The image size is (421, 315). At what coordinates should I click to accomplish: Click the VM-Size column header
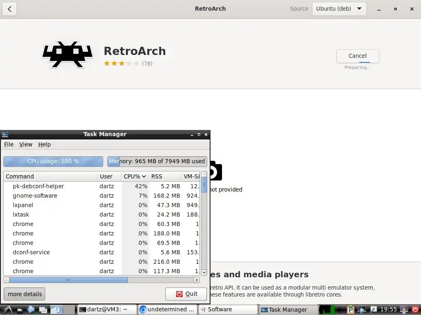click(191, 176)
